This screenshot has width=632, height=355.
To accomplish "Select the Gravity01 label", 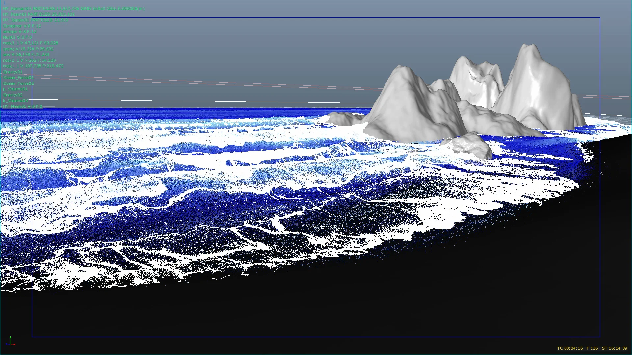I will point(13,72).
